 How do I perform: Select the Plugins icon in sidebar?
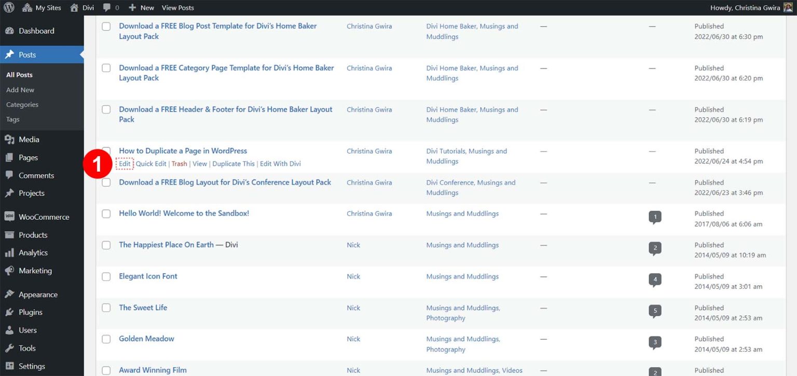(11, 312)
